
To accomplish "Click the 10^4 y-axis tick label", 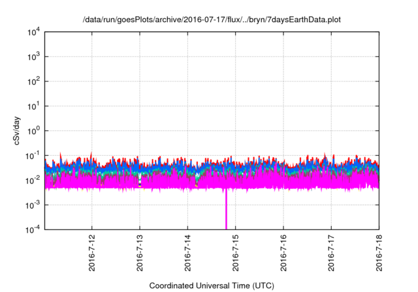I will pos(34,32).
